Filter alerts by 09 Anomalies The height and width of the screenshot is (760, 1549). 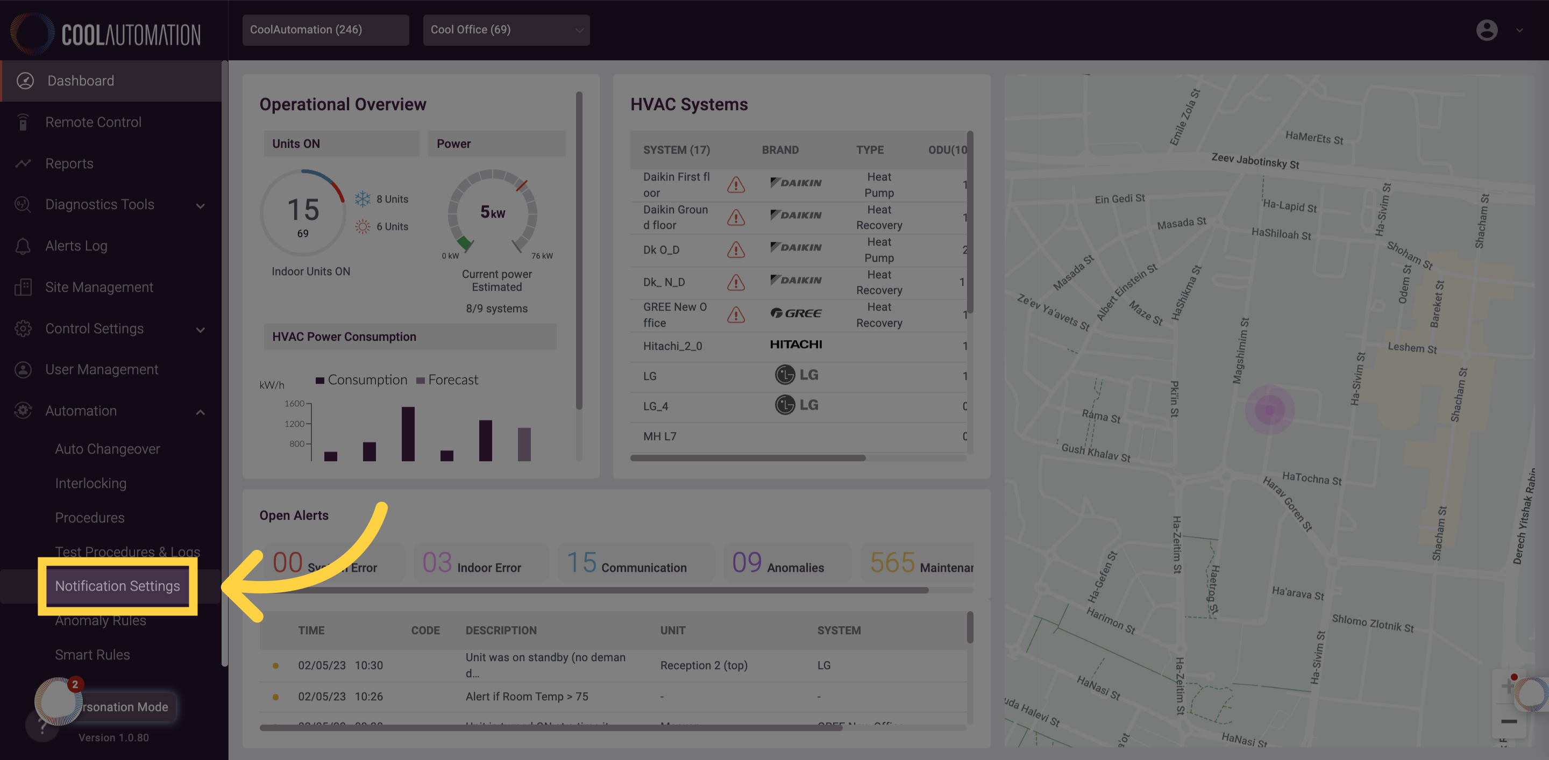[787, 563]
